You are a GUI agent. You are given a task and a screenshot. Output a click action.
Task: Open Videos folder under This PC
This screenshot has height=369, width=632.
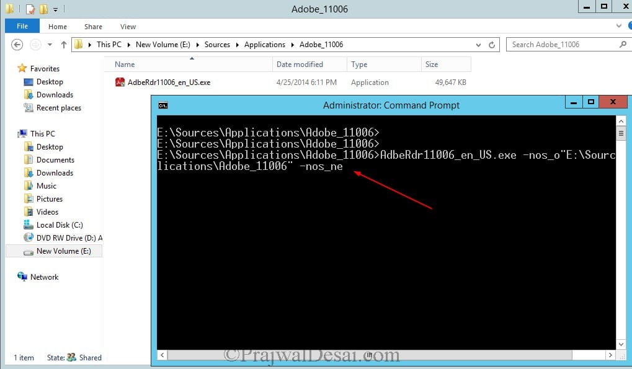47,212
